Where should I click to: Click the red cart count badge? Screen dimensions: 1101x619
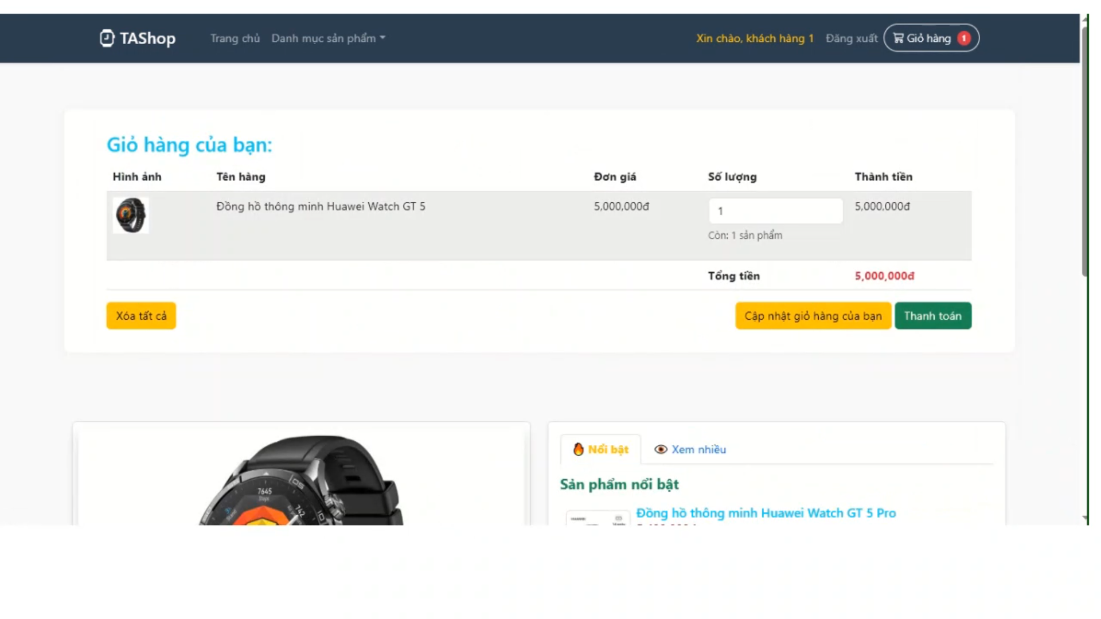pyautogui.click(x=964, y=38)
